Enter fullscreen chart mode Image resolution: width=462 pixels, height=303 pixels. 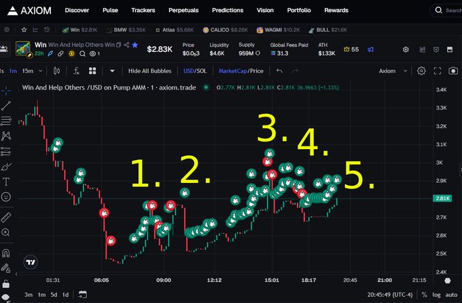point(438,70)
